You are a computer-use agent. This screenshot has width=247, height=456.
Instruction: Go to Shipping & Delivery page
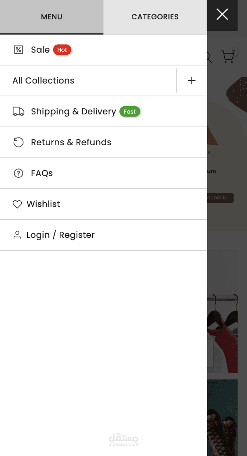tap(73, 112)
